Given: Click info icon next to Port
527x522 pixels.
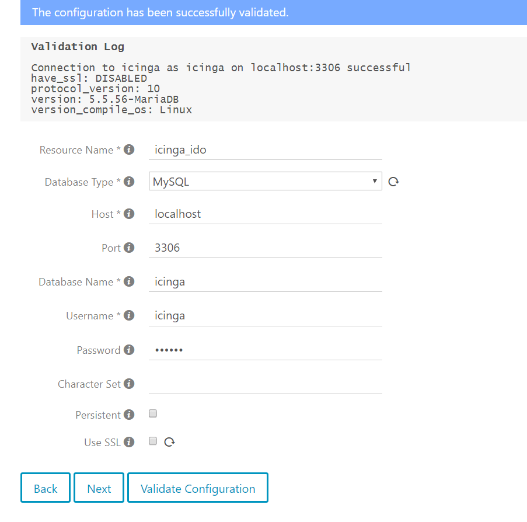Looking at the screenshot, I should click(129, 248).
